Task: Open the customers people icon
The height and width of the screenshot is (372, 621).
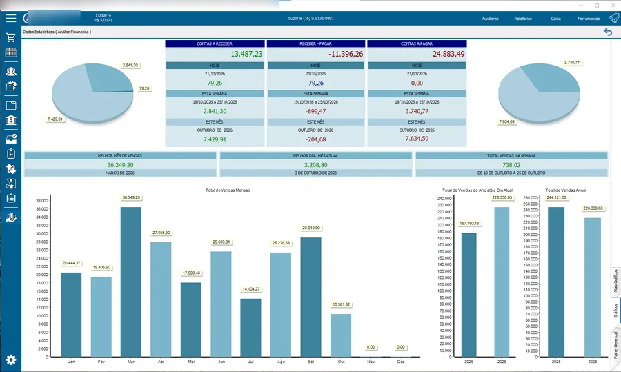Action: (10, 71)
